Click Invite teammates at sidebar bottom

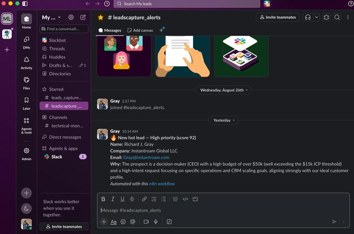click(64, 227)
